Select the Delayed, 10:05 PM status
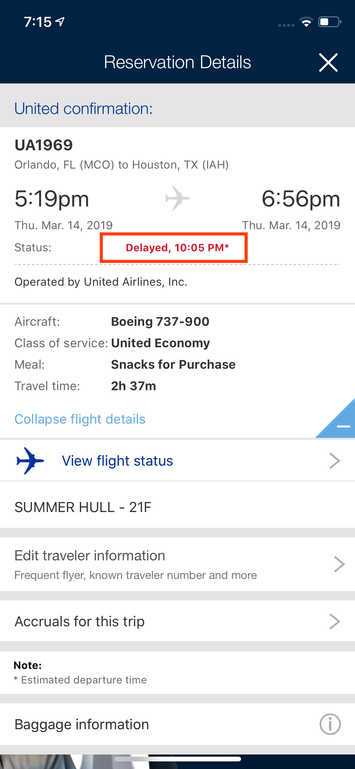This screenshot has width=355, height=769. [x=177, y=248]
